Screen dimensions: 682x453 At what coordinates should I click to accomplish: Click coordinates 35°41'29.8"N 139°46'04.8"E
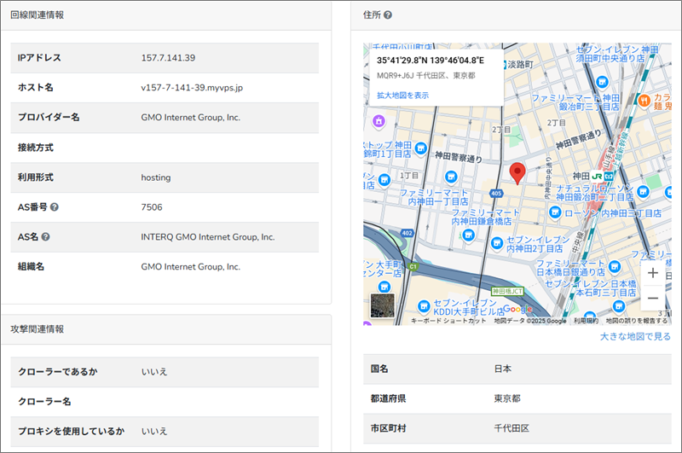[x=431, y=61]
